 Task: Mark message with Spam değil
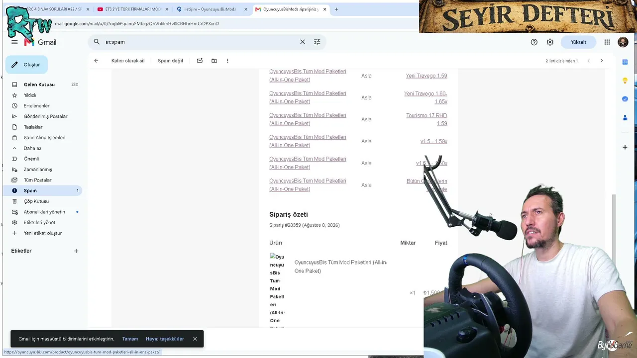170,61
